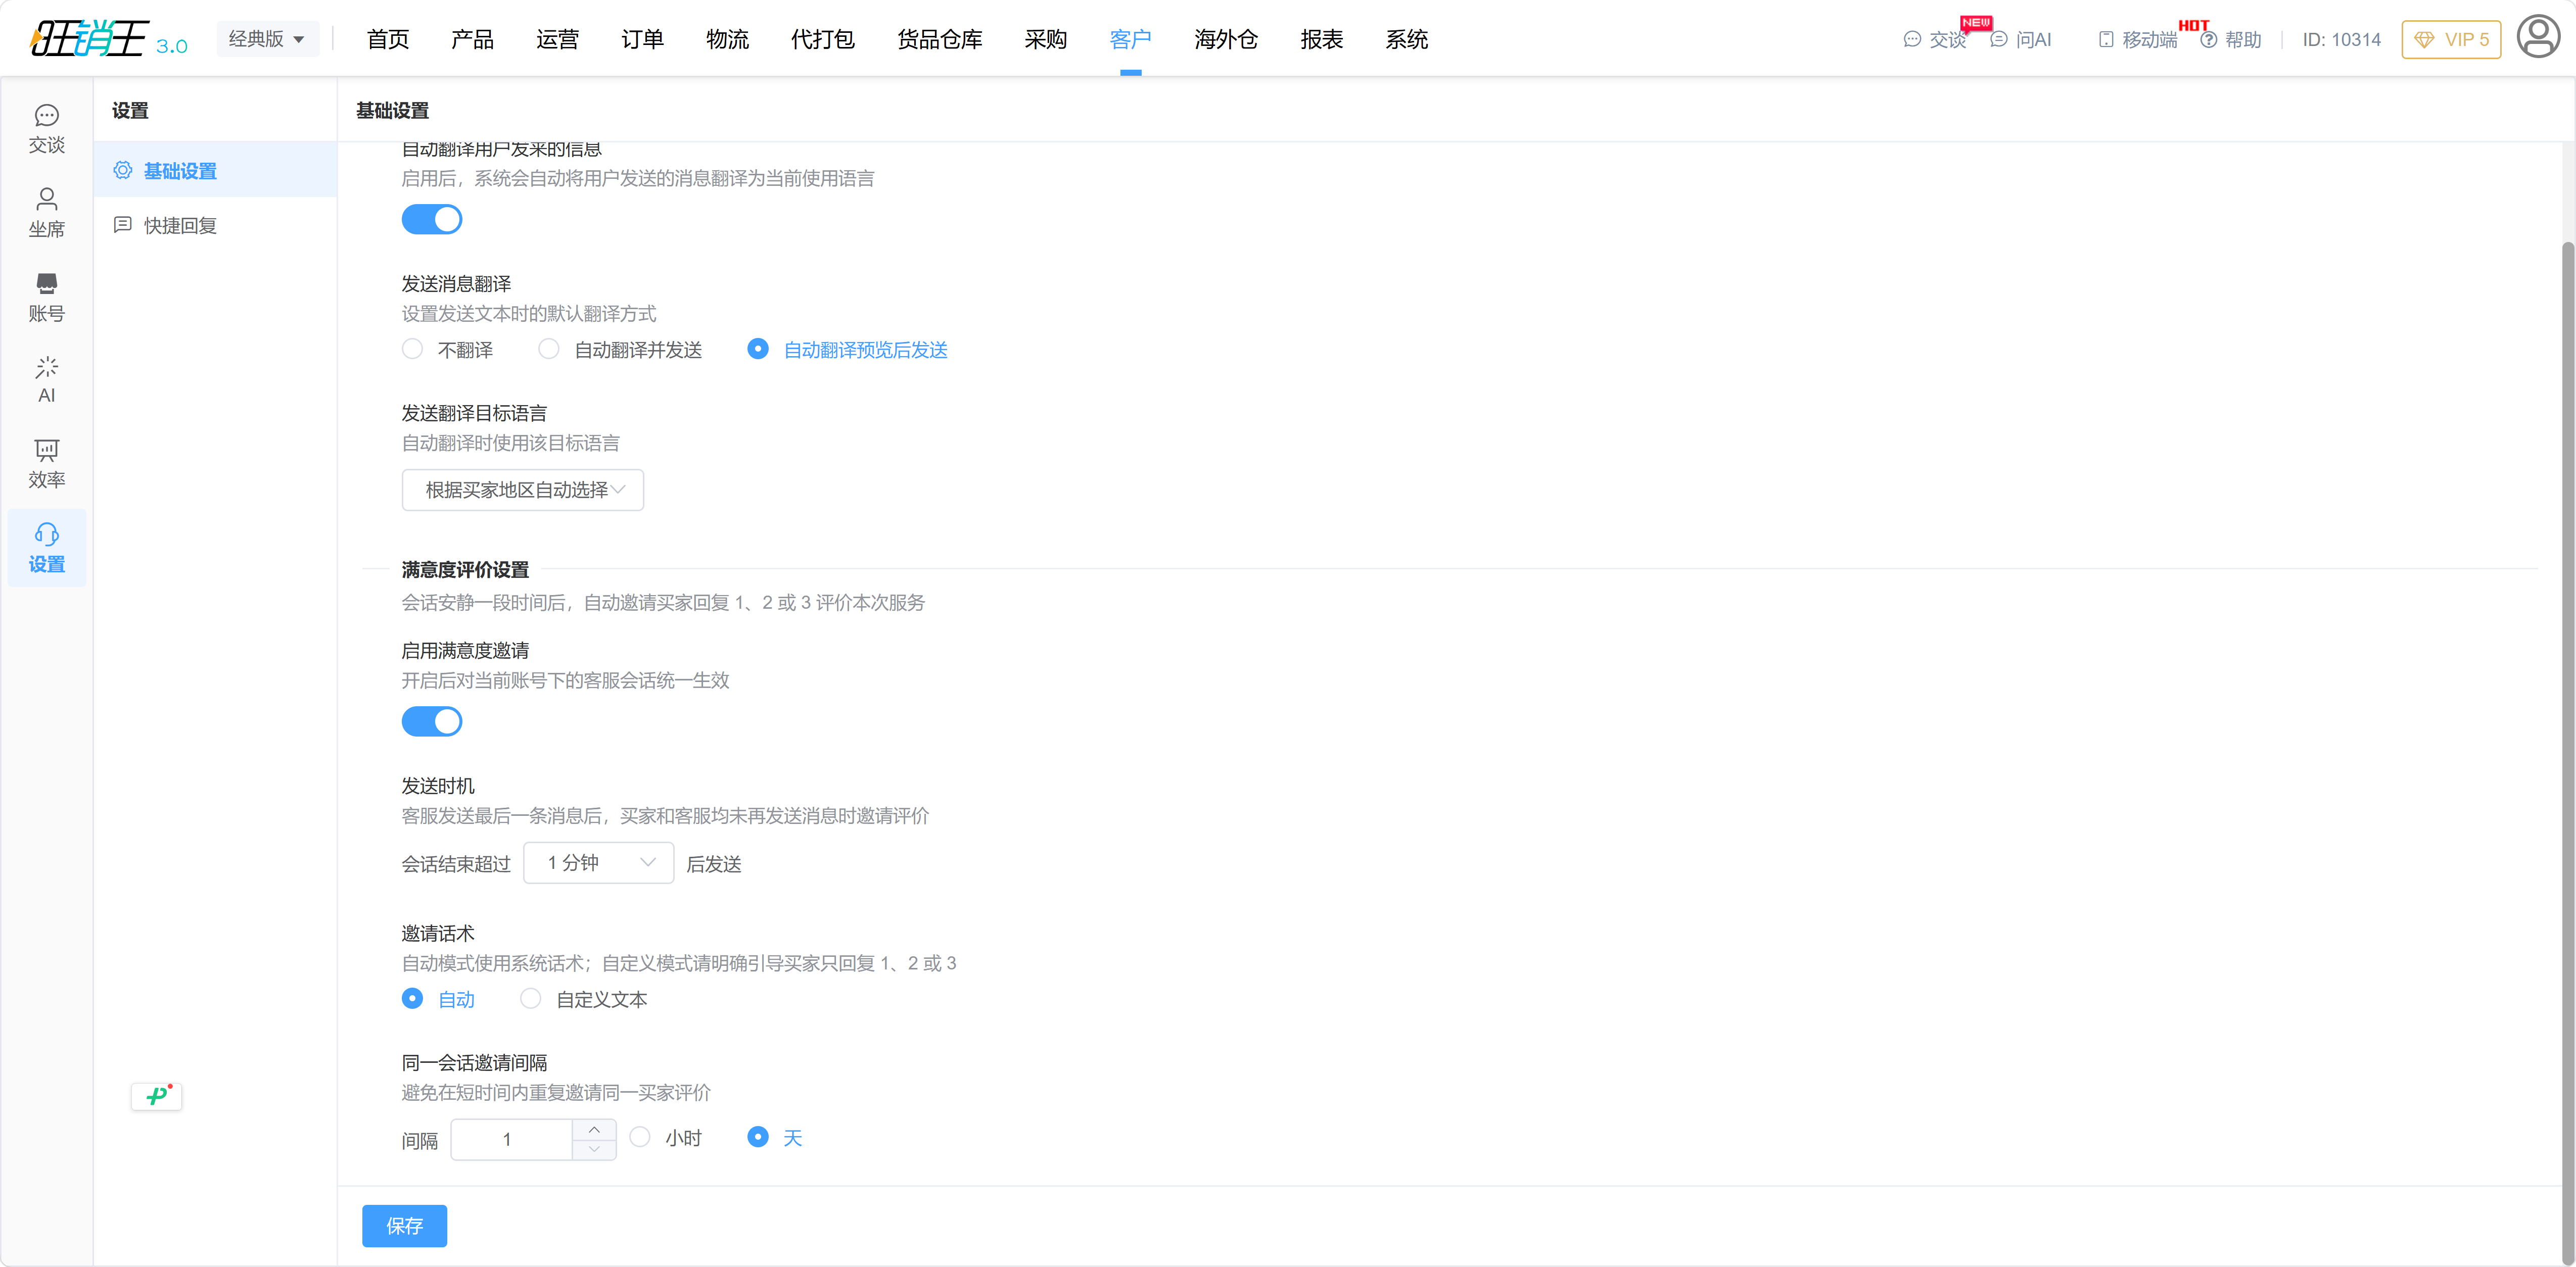
Task: Click the 间隔 number input field
Action: (x=512, y=1139)
